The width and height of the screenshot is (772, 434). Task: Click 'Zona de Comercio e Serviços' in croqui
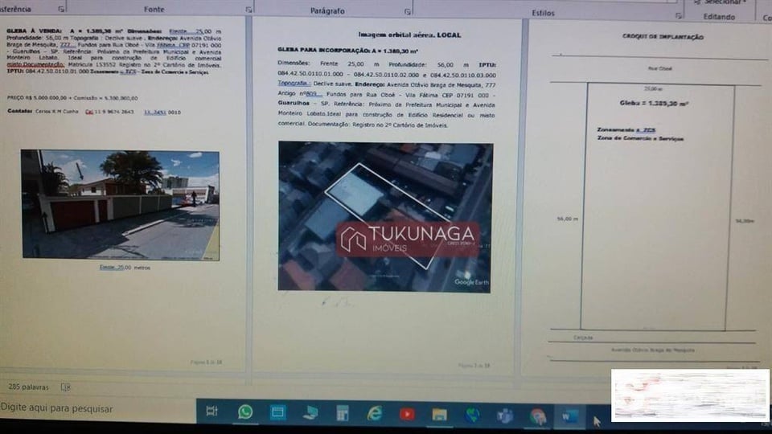pyautogui.click(x=641, y=138)
